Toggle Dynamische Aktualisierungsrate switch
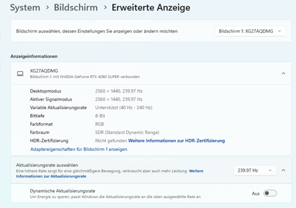 click(x=270, y=193)
